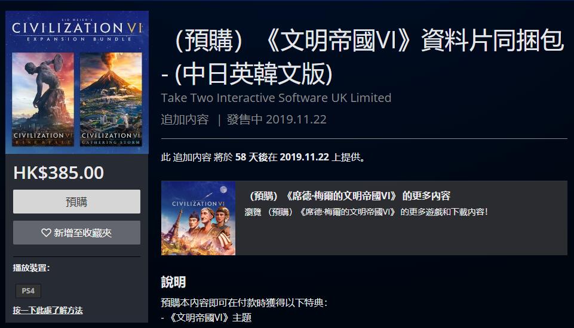Click the 追加內容 category label
The height and width of the screenshot is (328, 574).
point(185,120)
